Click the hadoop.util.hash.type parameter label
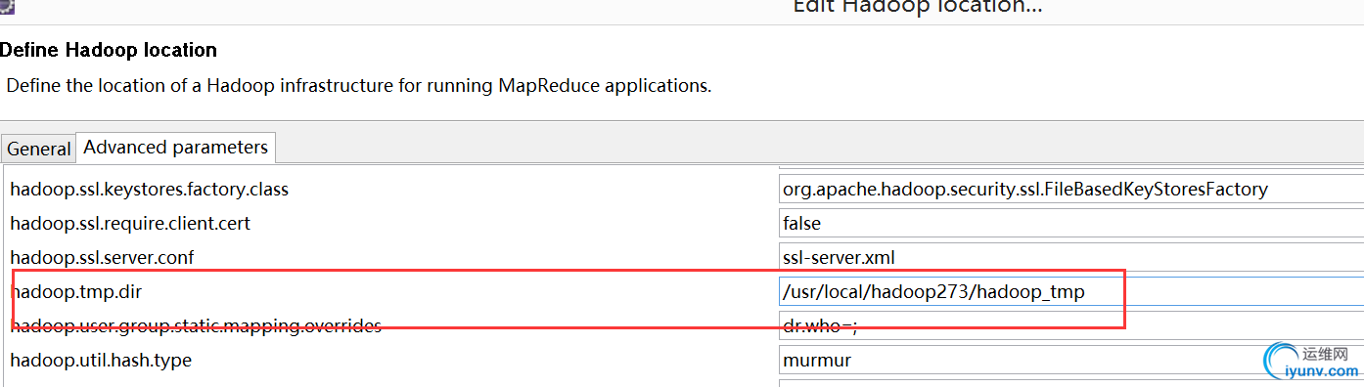The image size is (1364, 387). pyautogui.click(x=101, y=360)
